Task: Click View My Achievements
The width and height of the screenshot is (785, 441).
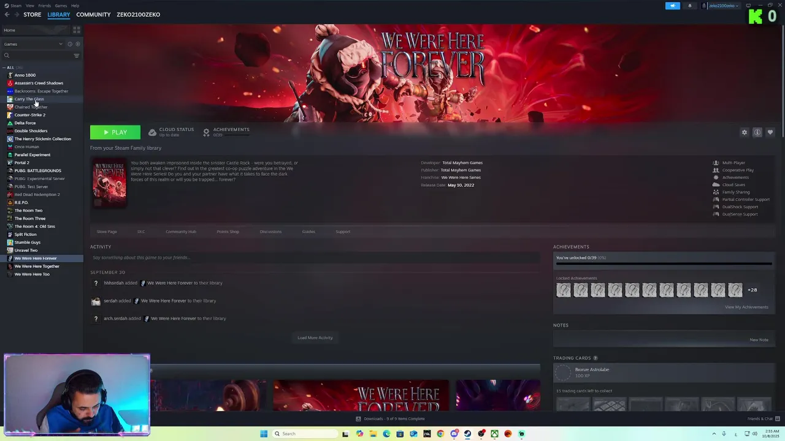Action: (x=746, y=307)
